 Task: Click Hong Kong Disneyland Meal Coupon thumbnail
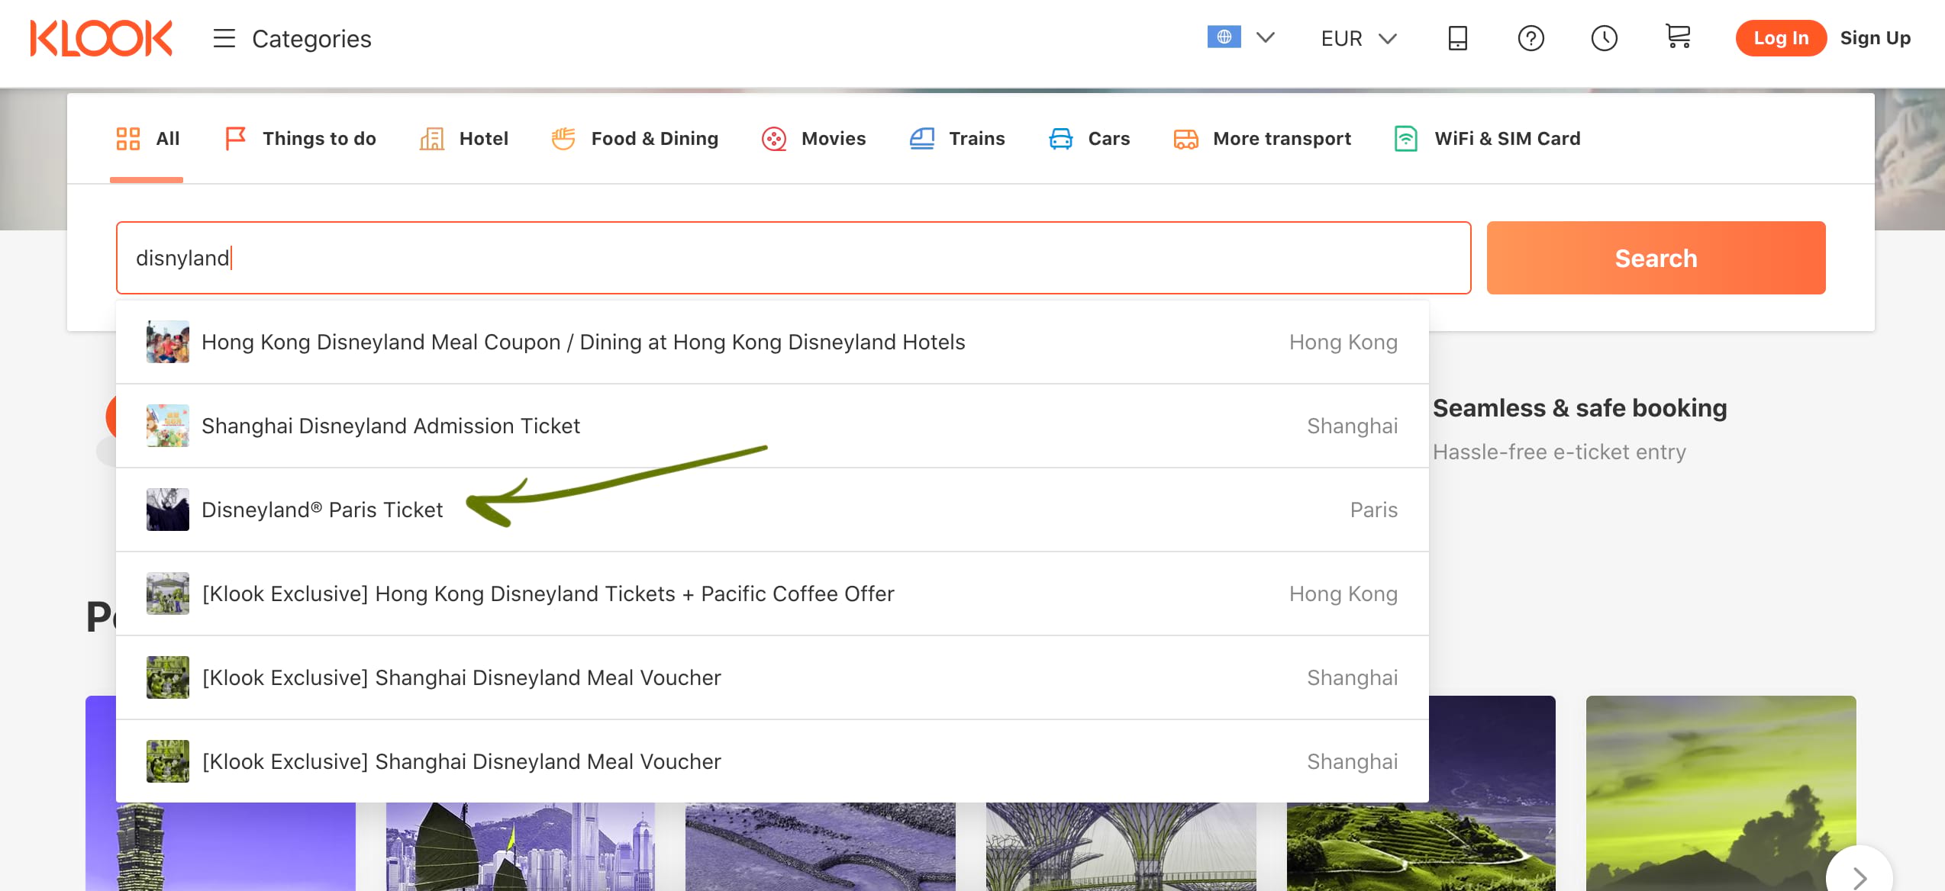click(x=168, y=342)
